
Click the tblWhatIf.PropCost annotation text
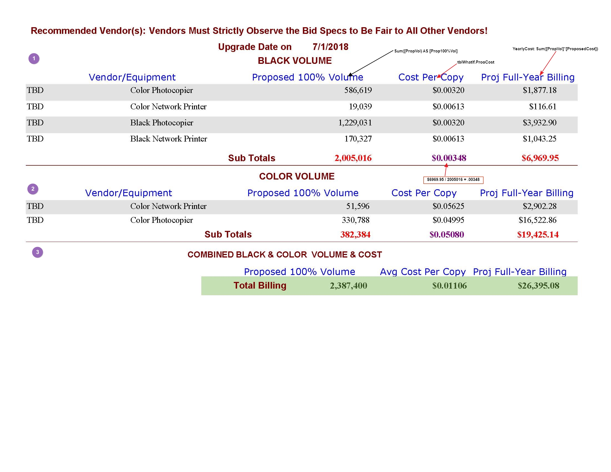(476, 62)
